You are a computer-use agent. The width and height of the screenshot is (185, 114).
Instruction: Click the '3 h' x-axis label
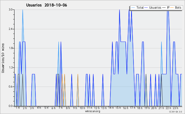[32, 108]
